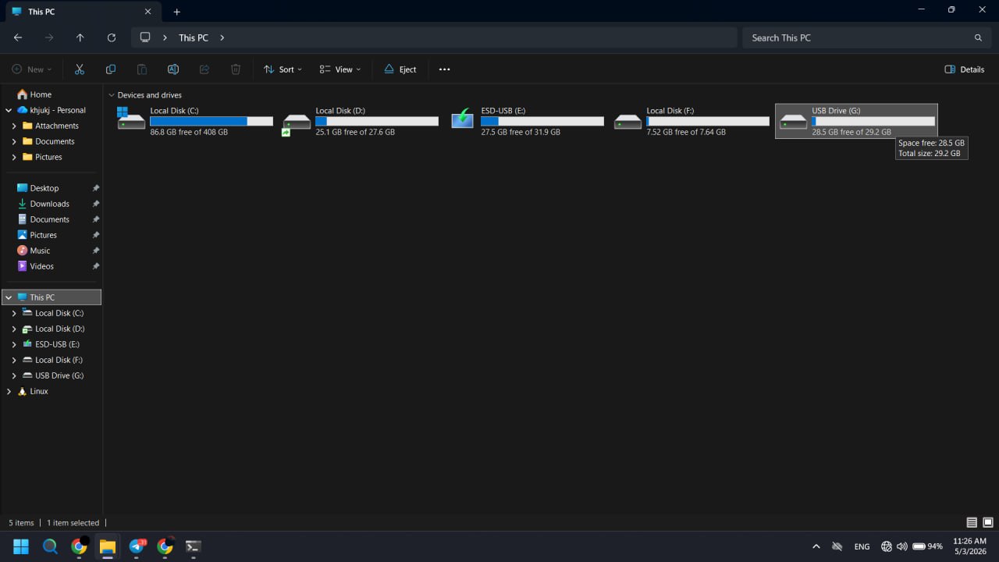The image size is (999, 562).
Task: Select the ESD-USB (E:) drive icon
Action: coord(463,120)
